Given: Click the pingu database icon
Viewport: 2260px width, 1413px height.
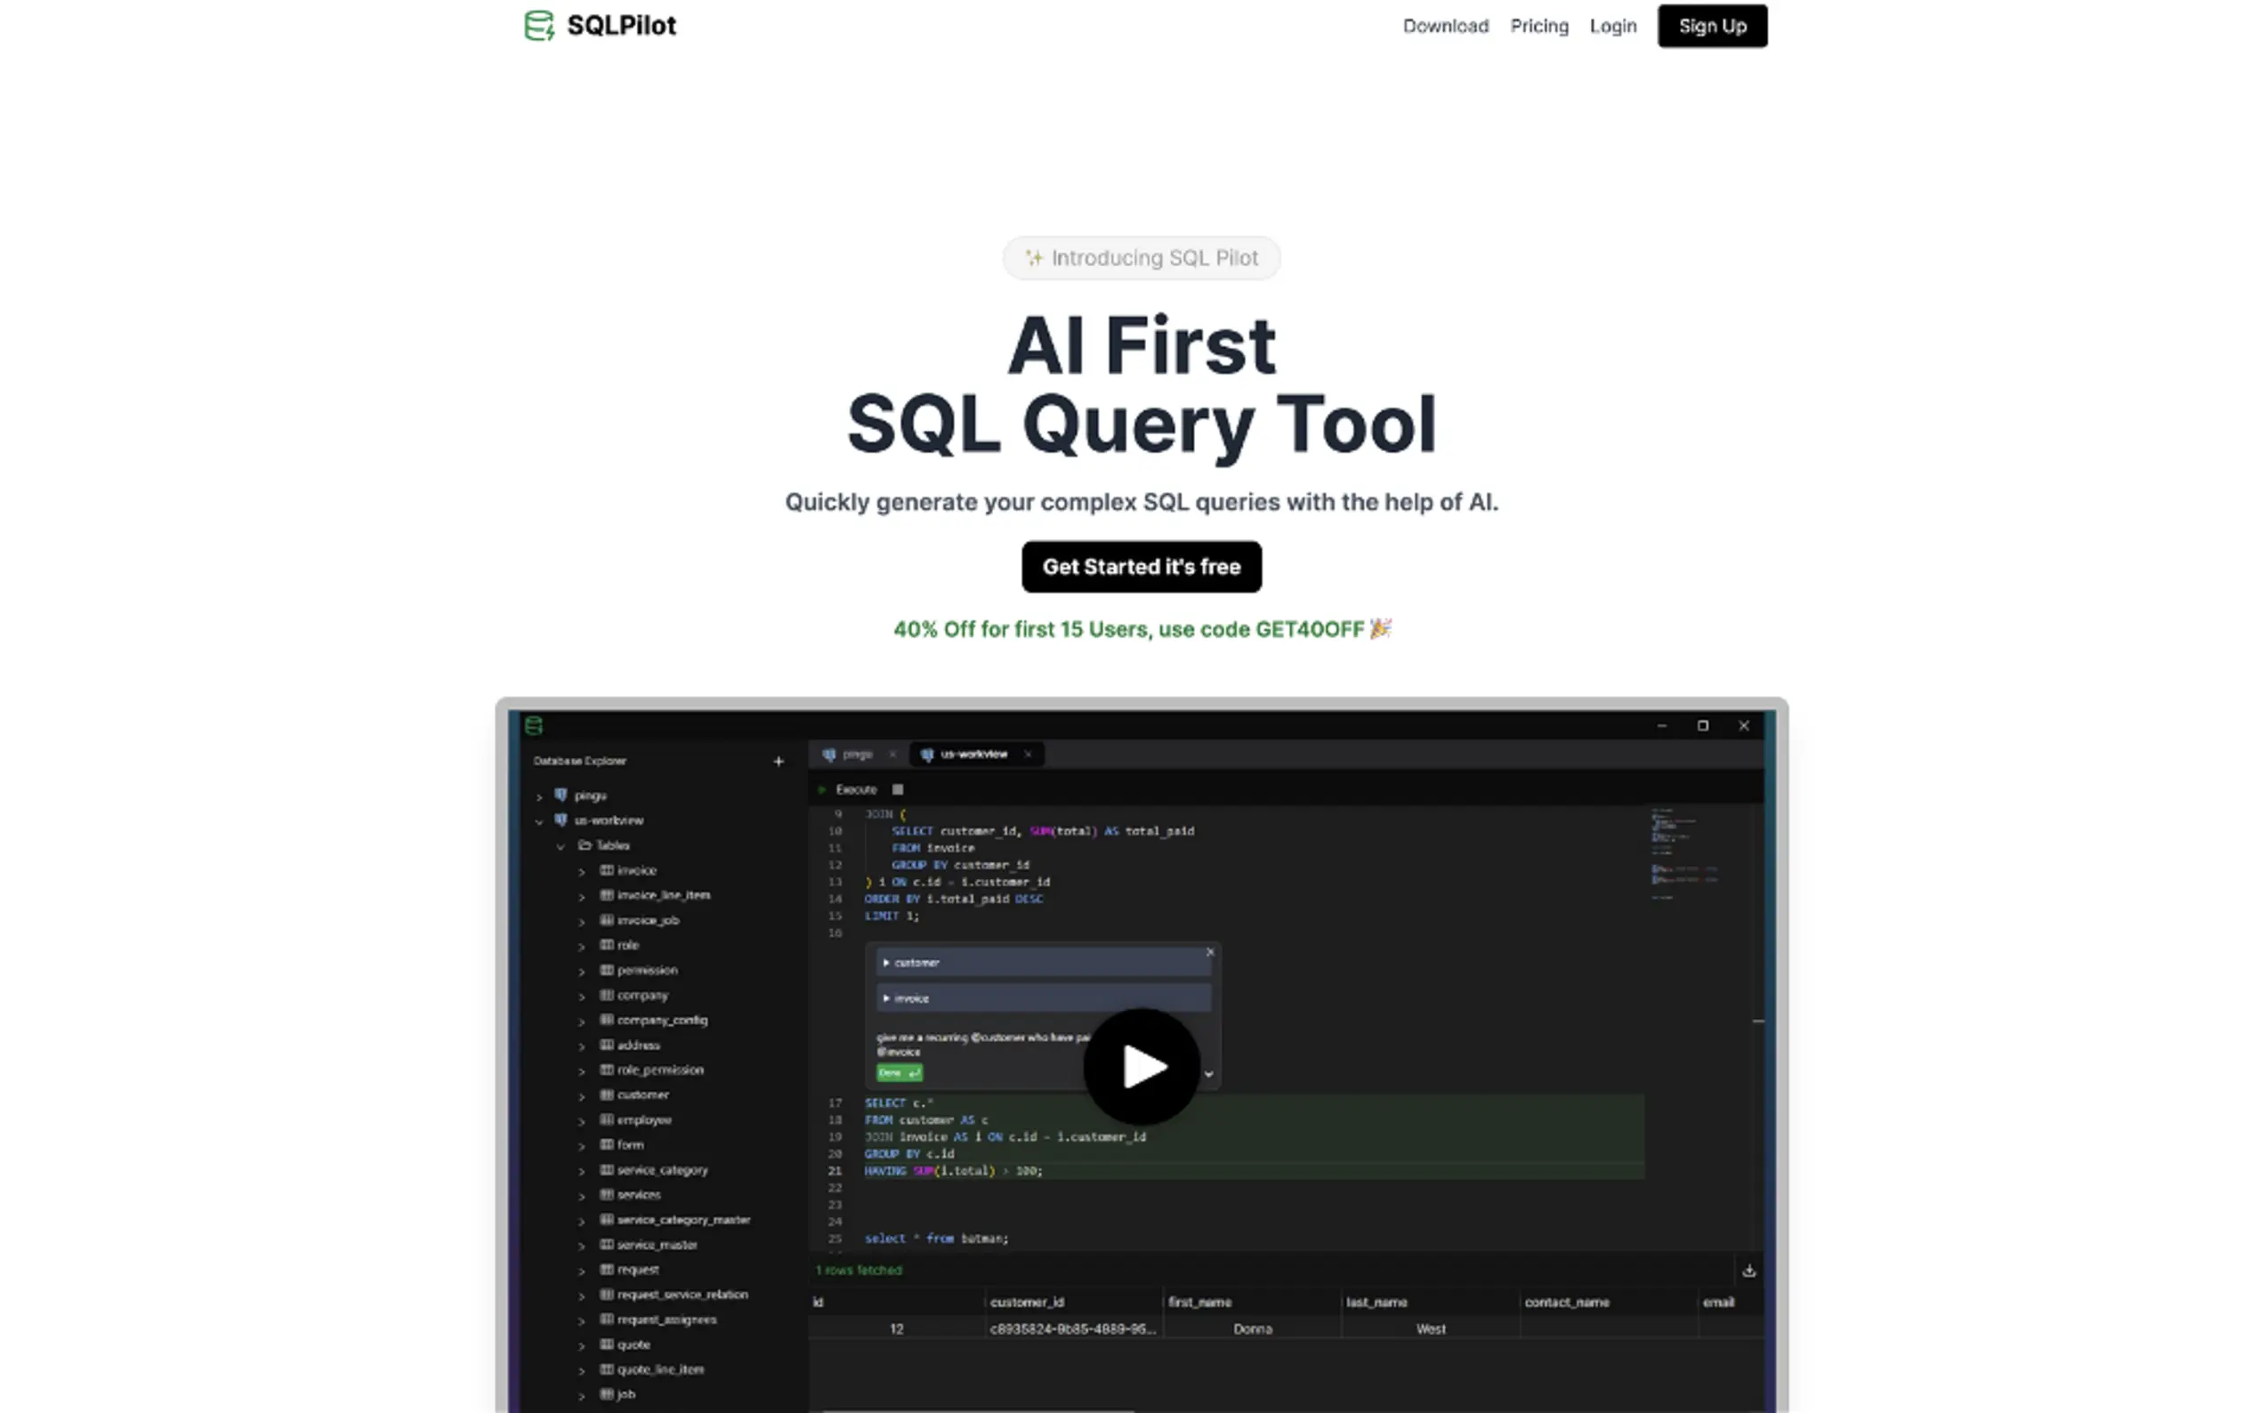Looking at the screenshot, I should pyautogui.click(x=561, y=795).
